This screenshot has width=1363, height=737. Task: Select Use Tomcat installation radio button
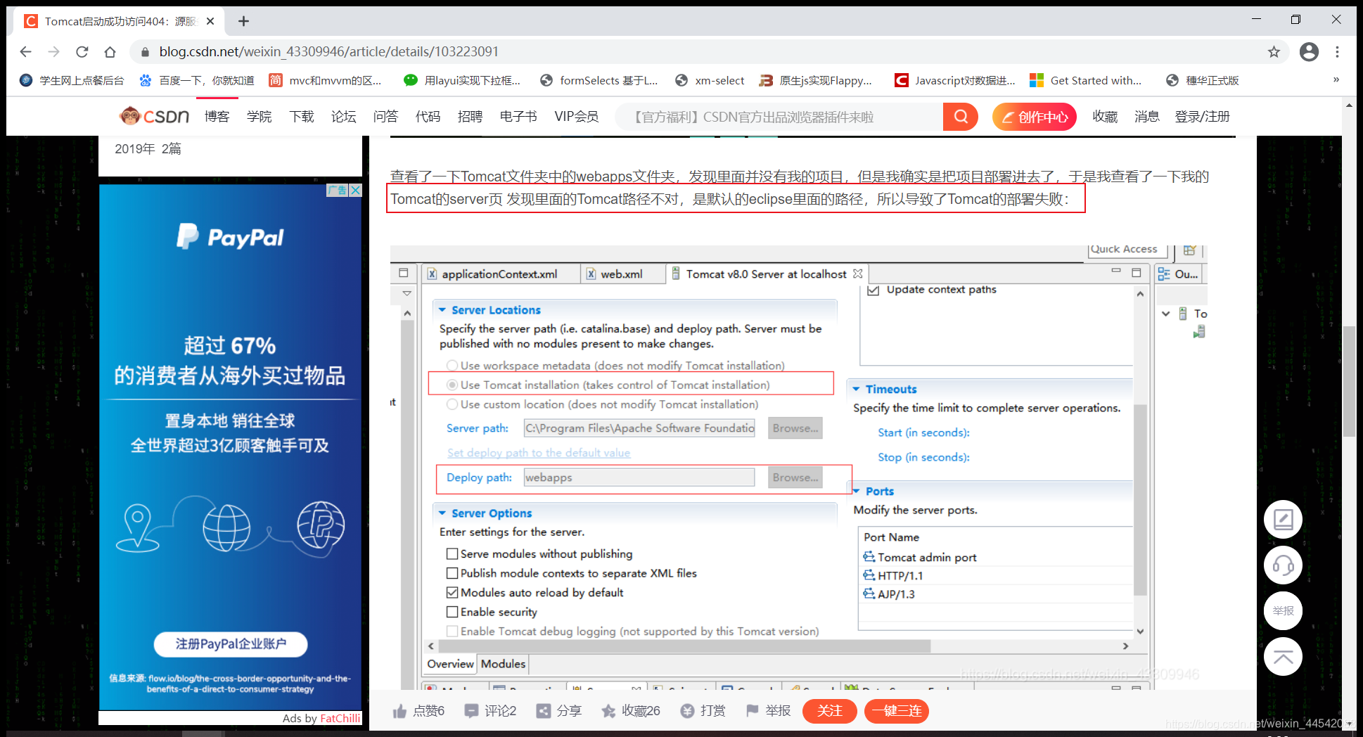(x=452, y=385)
